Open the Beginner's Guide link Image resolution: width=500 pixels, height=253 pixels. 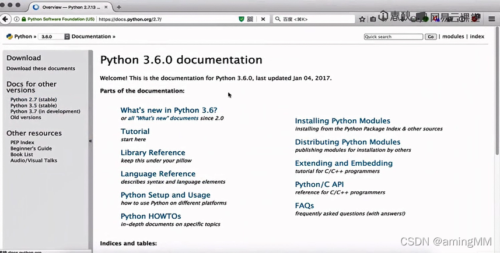coord(31,148)
